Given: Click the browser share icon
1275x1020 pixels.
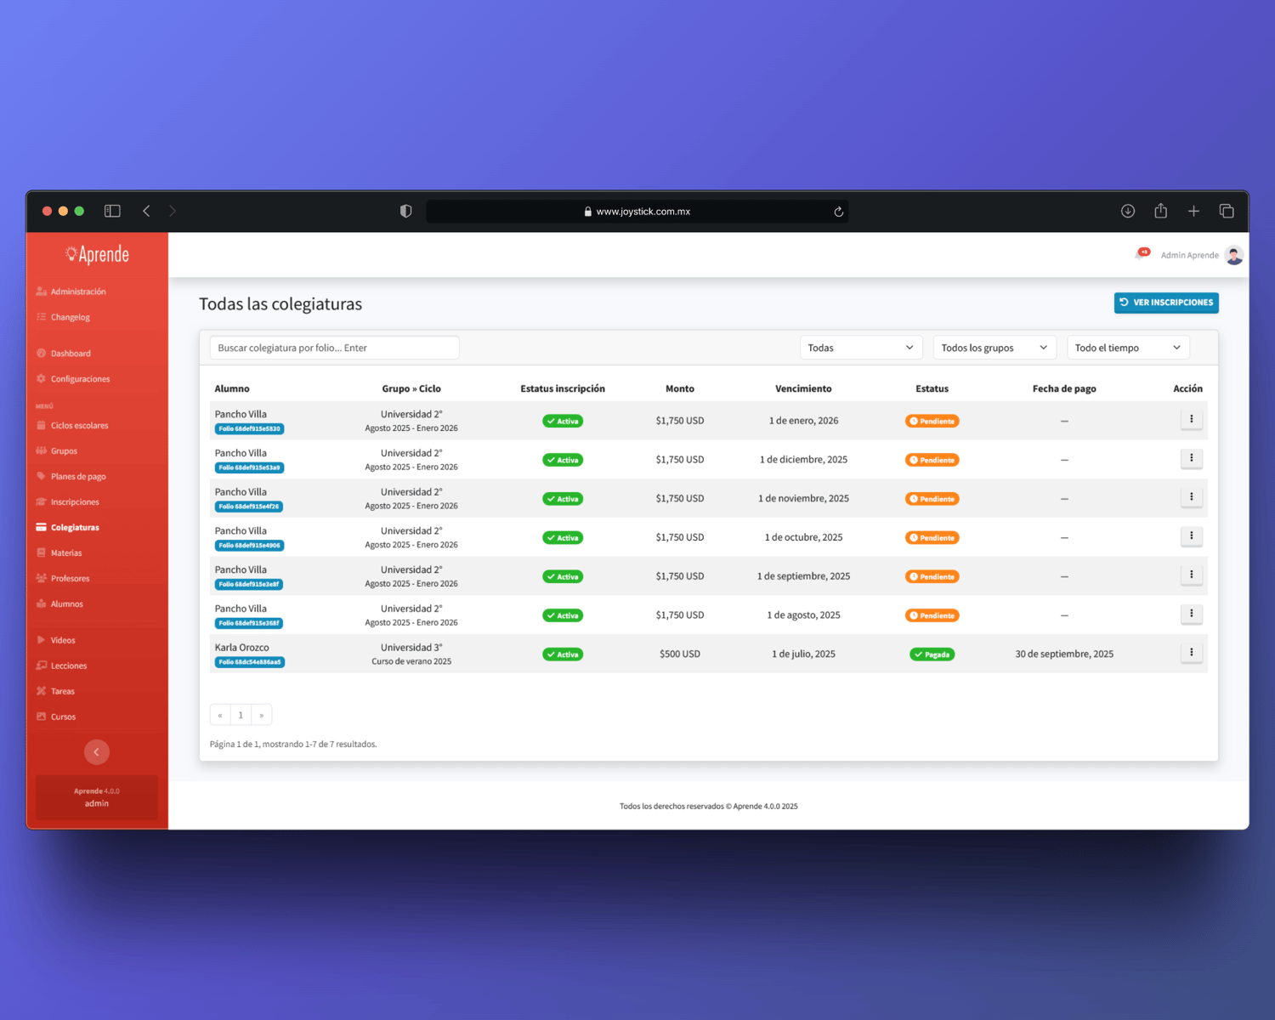Looking at the screenshot, I should (1161, 211).
